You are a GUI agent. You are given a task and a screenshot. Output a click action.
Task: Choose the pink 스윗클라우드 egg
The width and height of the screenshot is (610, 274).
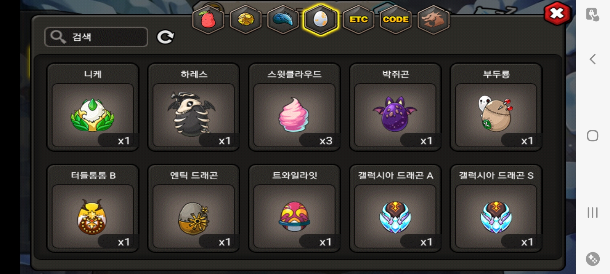pos(294,107)
